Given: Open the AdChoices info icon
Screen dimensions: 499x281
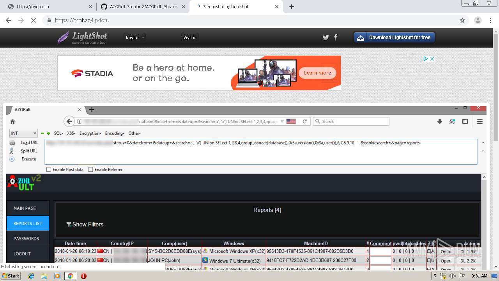Looking at the screenshot, I should pyautogui.click(x=426, y=59).
